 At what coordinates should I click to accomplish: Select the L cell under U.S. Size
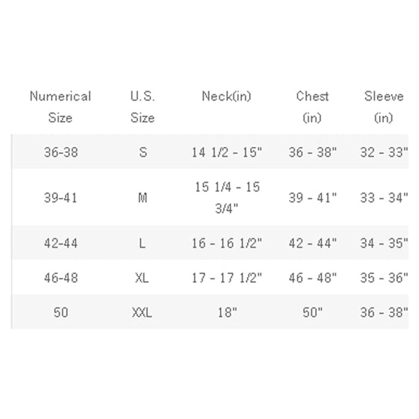coord(142,243)
